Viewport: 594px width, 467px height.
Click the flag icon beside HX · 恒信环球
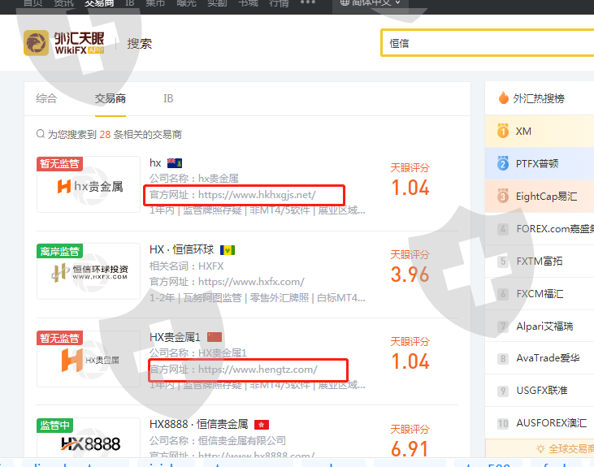[228, 250]
